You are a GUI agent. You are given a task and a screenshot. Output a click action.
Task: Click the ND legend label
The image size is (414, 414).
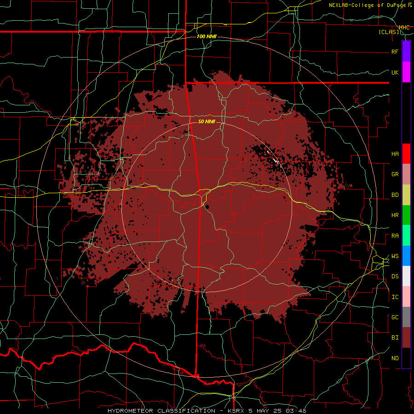(x=395, y=358)
